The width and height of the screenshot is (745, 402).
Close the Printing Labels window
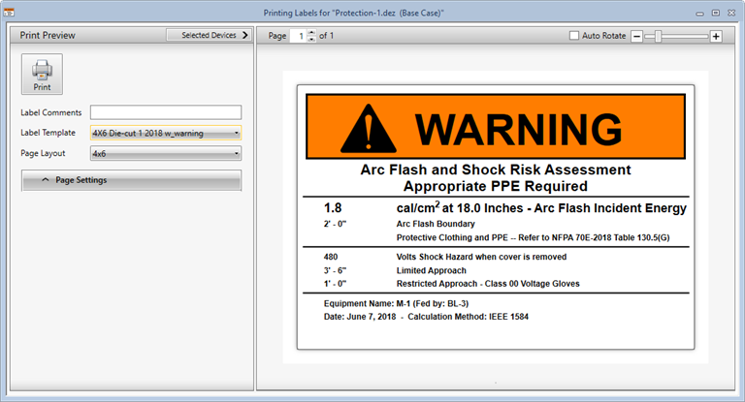(x=732, y=13)
